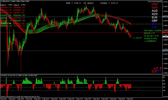
Task: Click the white AUD currency label
Action: click(155, 11)
